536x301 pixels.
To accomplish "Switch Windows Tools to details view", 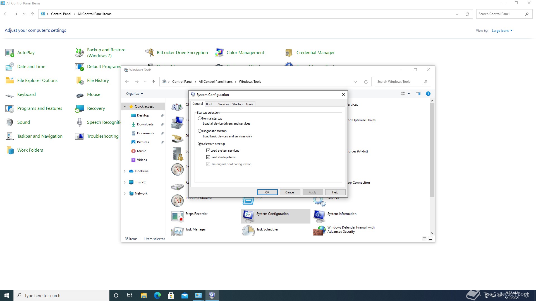I will pos(424,239).
